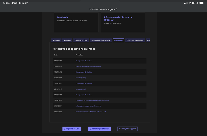207x136 pixels.
Task: Open the Synthèse tab
Action: (56, 40)
